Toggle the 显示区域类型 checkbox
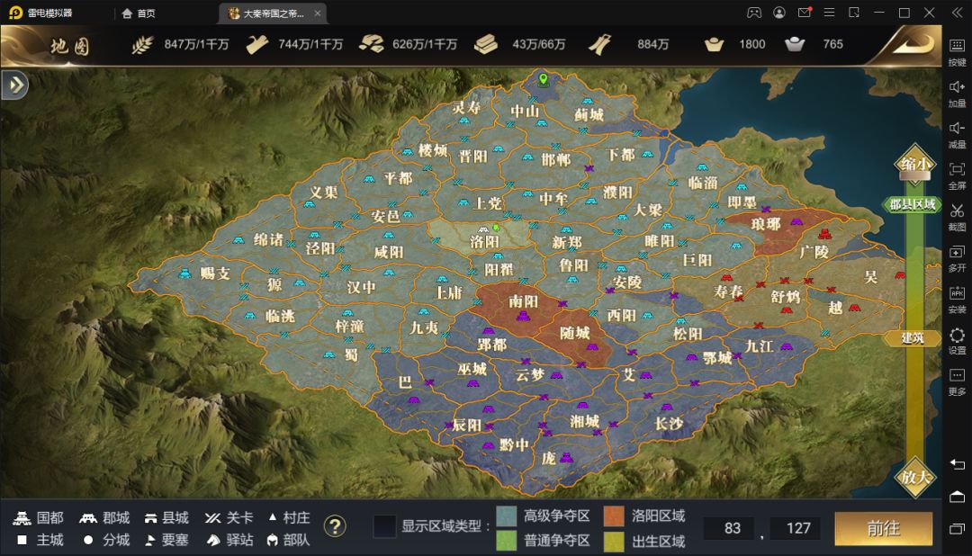 tap(384, 526)
